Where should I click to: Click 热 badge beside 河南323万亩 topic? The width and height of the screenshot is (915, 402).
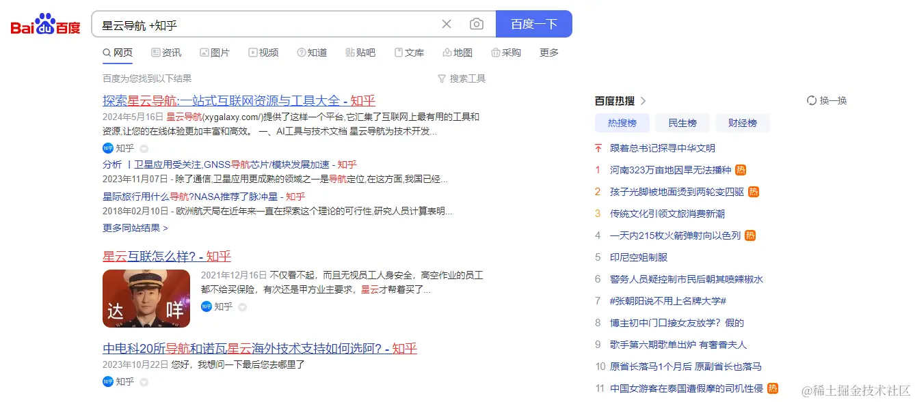pyautogui.click(x=741, y=170)
